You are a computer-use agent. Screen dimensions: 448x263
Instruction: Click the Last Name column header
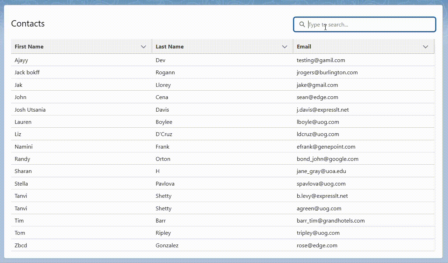click(170, 46)
